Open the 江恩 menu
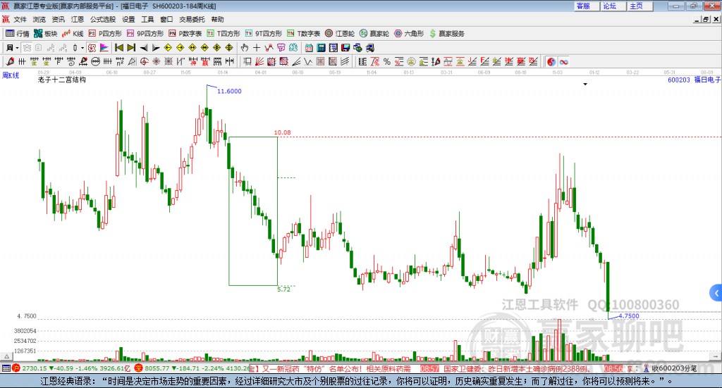The image size is (722, 388). tap(78, 19)
